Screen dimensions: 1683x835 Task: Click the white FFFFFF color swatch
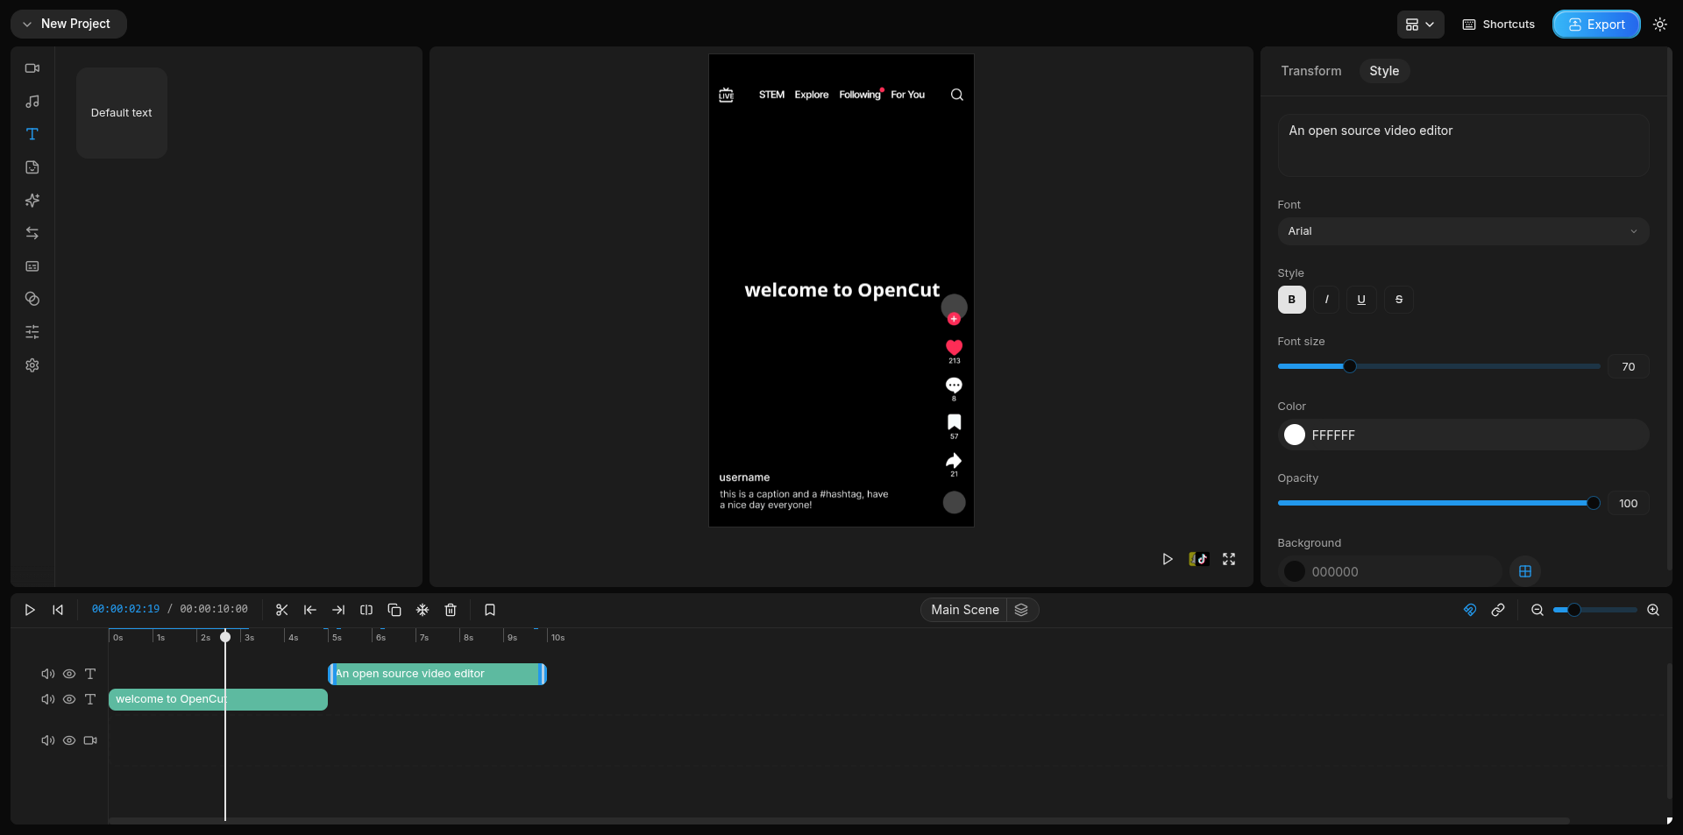point(1294,435)
